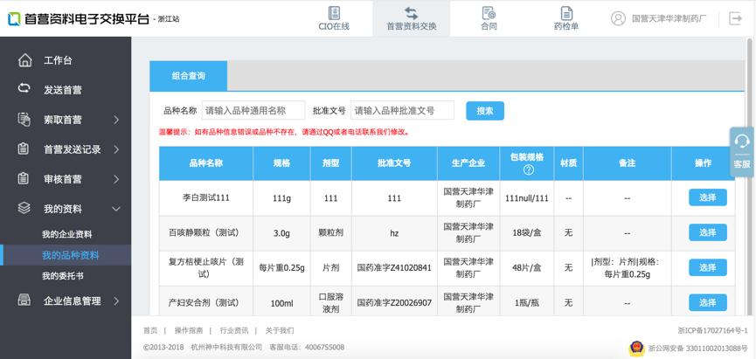Click the 产妇安合剂（测试） name cell
The width and height of the screenshot is (756, 359).
tap(206, 303)
